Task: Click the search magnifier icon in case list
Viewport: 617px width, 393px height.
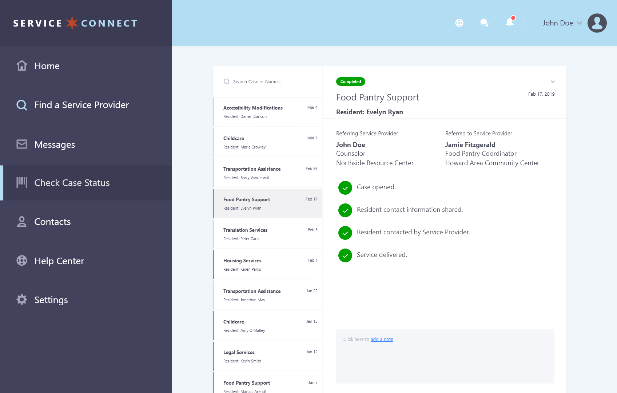Action: pos(227,82)
